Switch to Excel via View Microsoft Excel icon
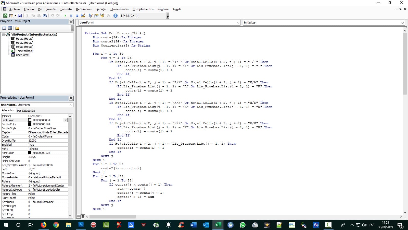Image resolution: width=408 pixels, height=230 pixels. (5, 16)
